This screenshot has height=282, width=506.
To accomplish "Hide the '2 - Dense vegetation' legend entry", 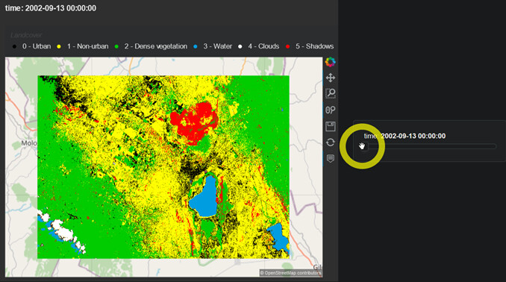I will (x=151, y=46).
